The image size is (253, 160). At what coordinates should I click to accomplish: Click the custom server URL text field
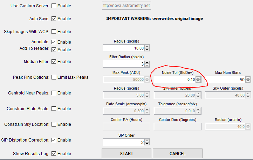(126, 6)
